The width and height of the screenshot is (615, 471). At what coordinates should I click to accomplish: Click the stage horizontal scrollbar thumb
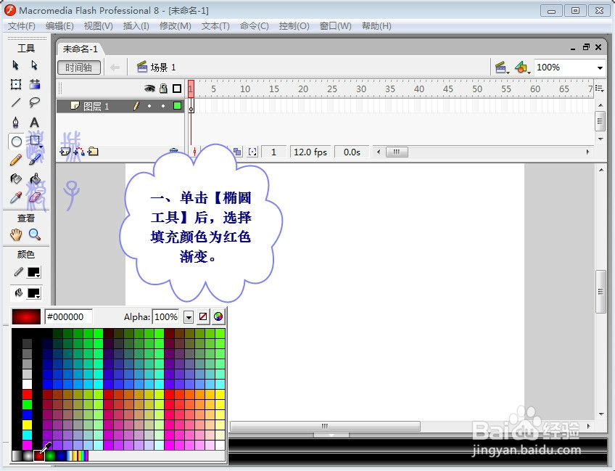325,426
